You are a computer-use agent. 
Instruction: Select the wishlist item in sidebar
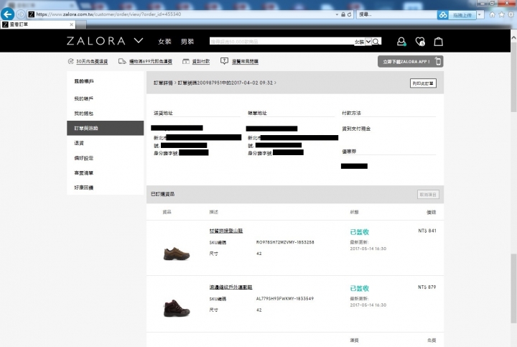pos(83,173)
